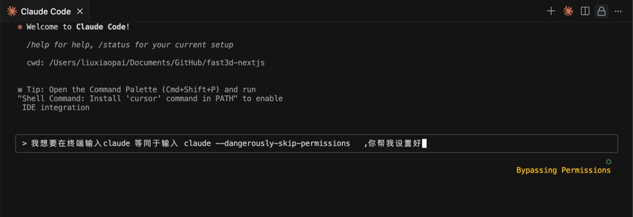This screenshot has height=217, width=633.
Task: Select the Claude Code tab
Action: coord(45,11)
